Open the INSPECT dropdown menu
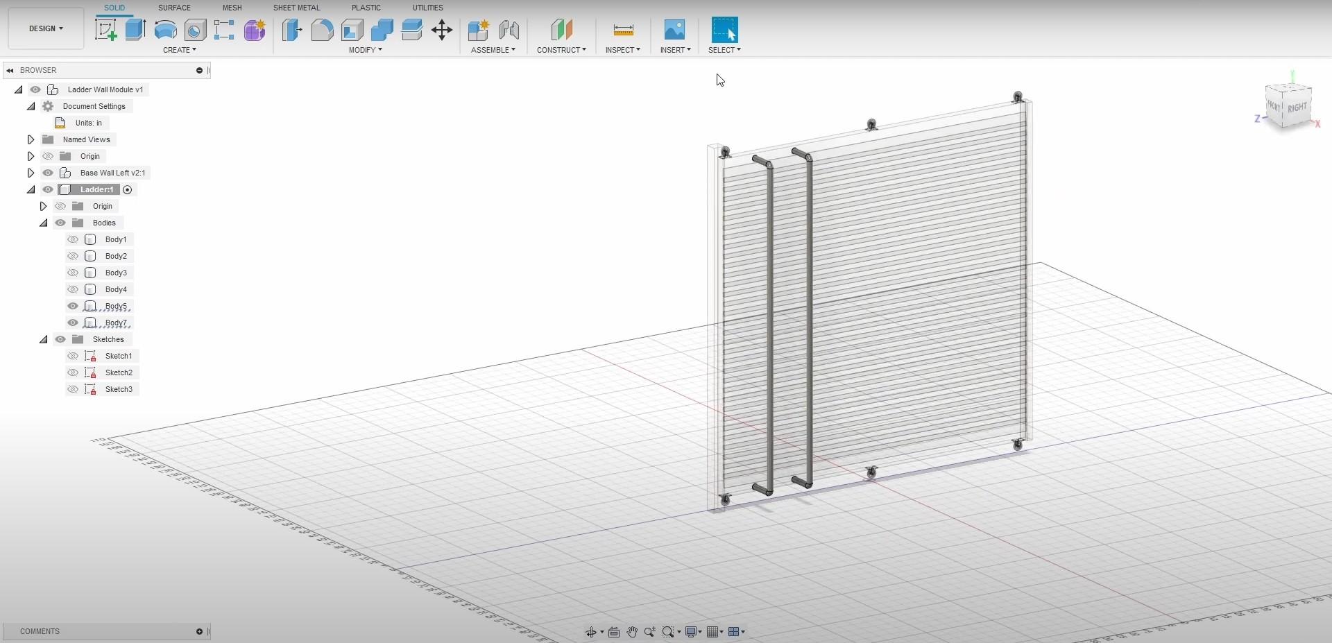Image resolution: width=1332 pixels, height=643 pixels. coord(623,50)
